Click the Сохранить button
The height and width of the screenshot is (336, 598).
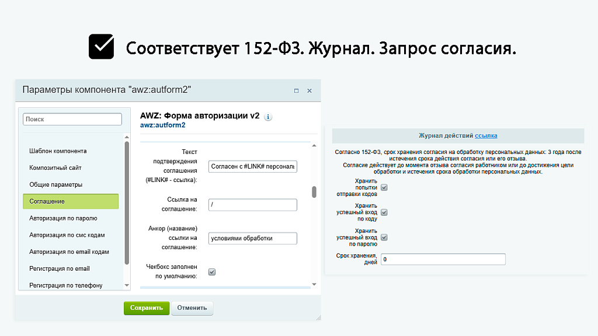pyautogui.click(x=146, y=308)
